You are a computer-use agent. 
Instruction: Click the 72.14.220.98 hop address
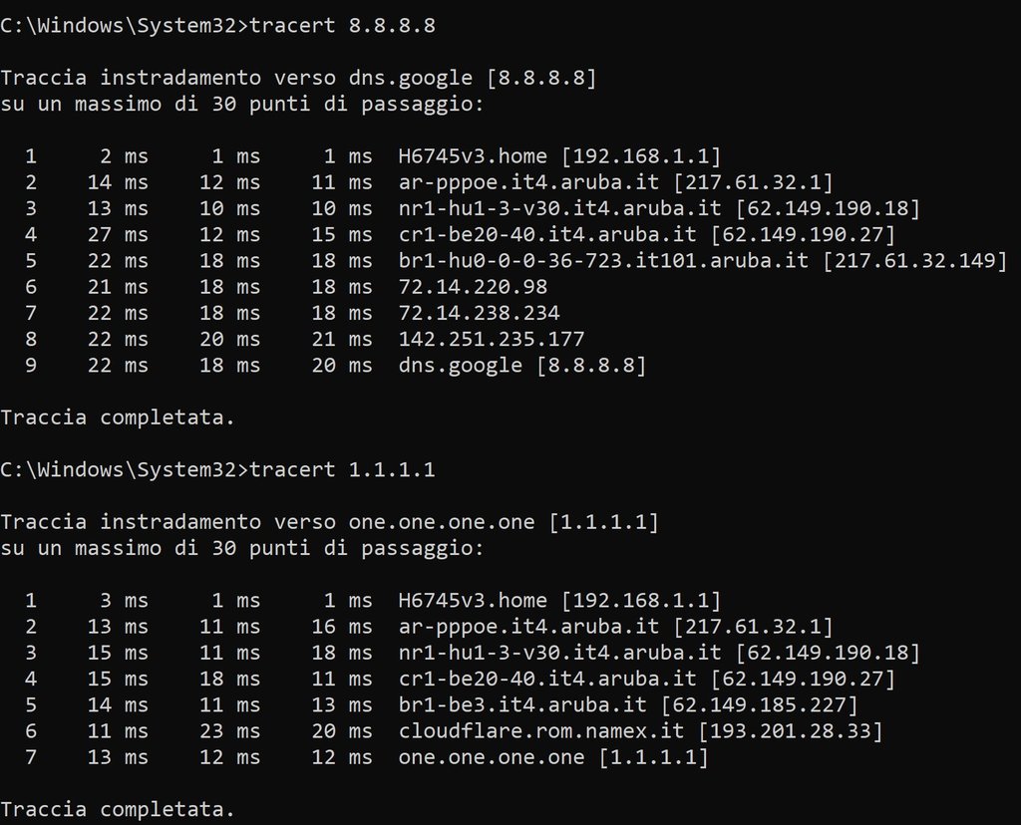pyautogui.click(x=472, y=287)
